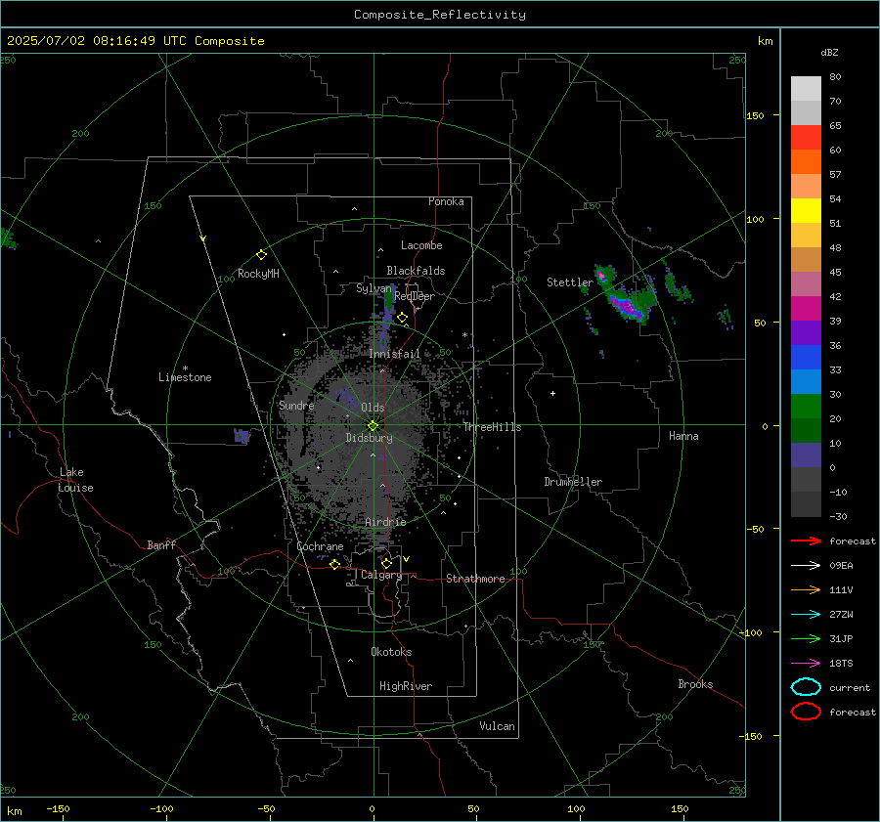880x822 pixels.
Task: Click the red forecast arrow in legend
Action: [806, 541]
